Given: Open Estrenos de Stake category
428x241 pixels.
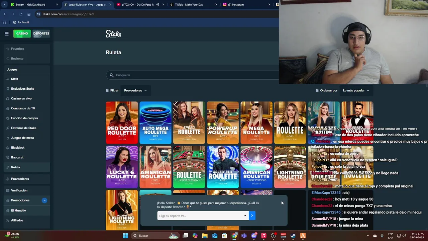Looking at the screenshot, I should (x=27, y=128).
